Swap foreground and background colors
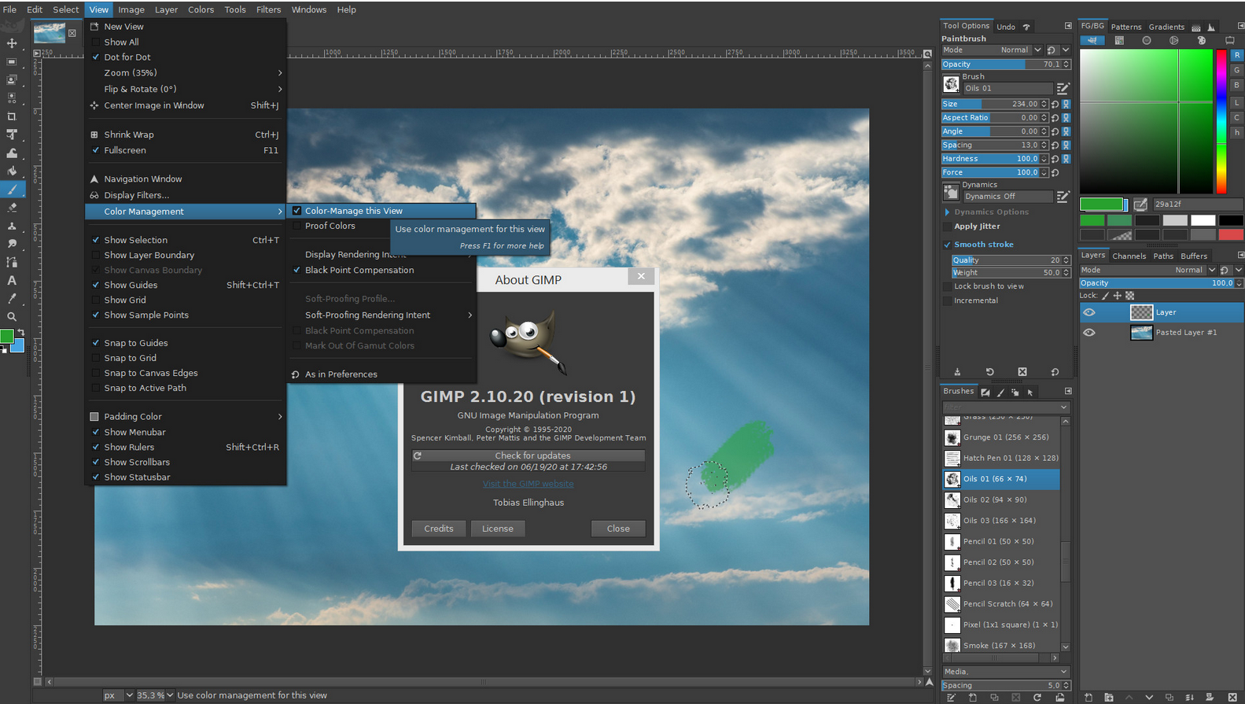 click(21, 333)
